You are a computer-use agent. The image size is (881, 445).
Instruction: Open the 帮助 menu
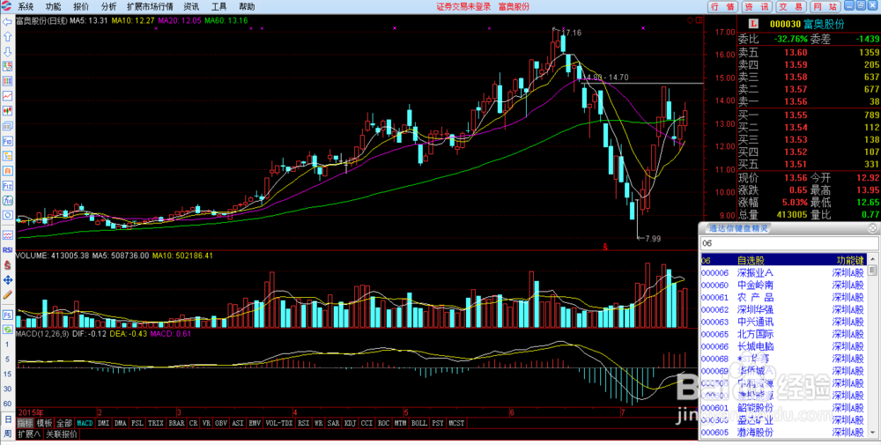click(247, 7)
